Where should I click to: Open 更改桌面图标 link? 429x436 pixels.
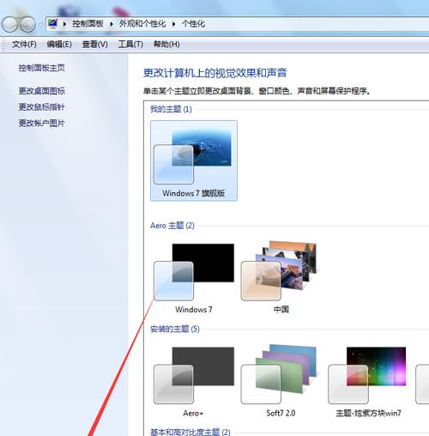coord(42,91)
